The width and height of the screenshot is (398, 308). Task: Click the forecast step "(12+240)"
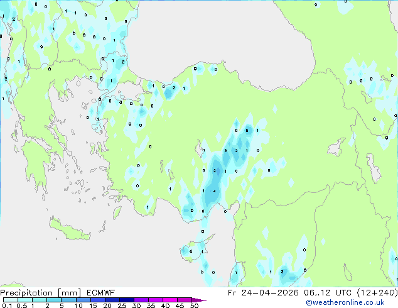pos(377,293)
